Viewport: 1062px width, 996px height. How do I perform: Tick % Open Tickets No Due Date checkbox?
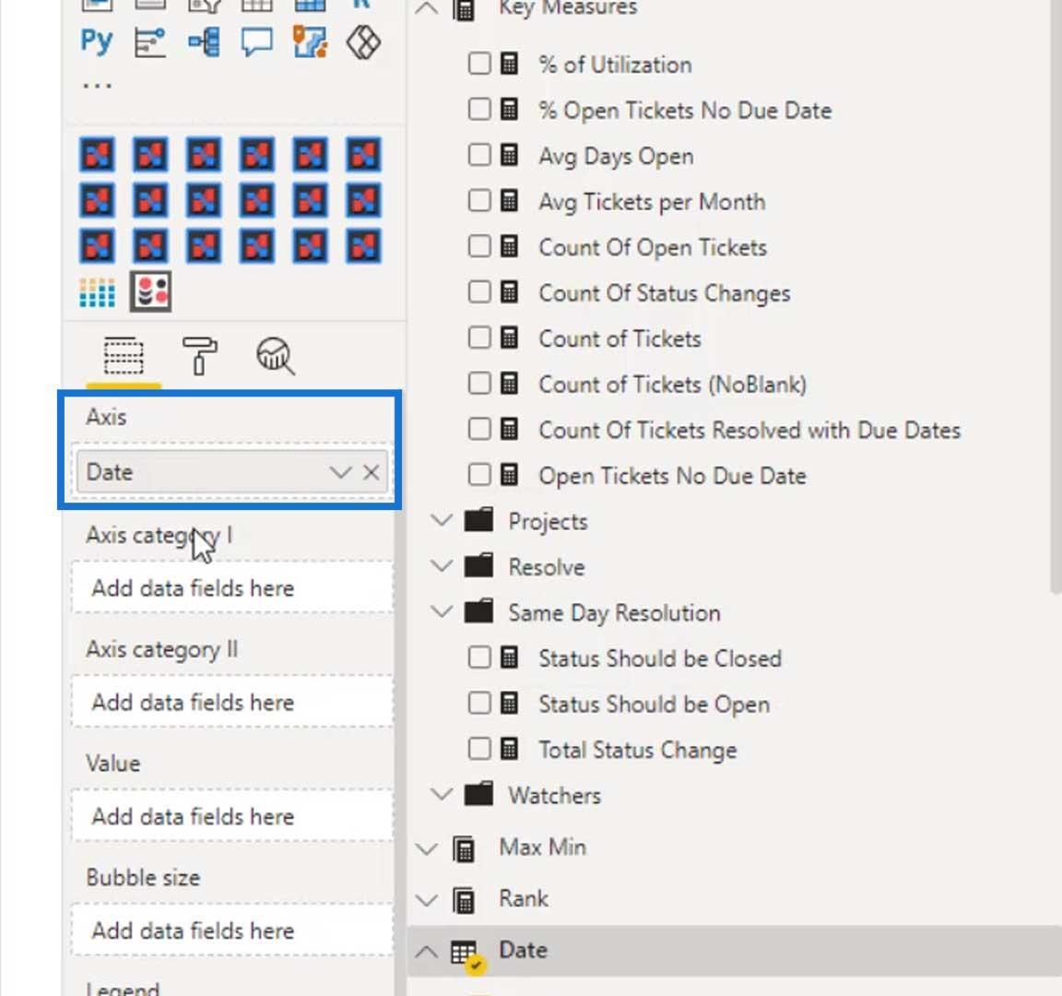pos(479,109)
